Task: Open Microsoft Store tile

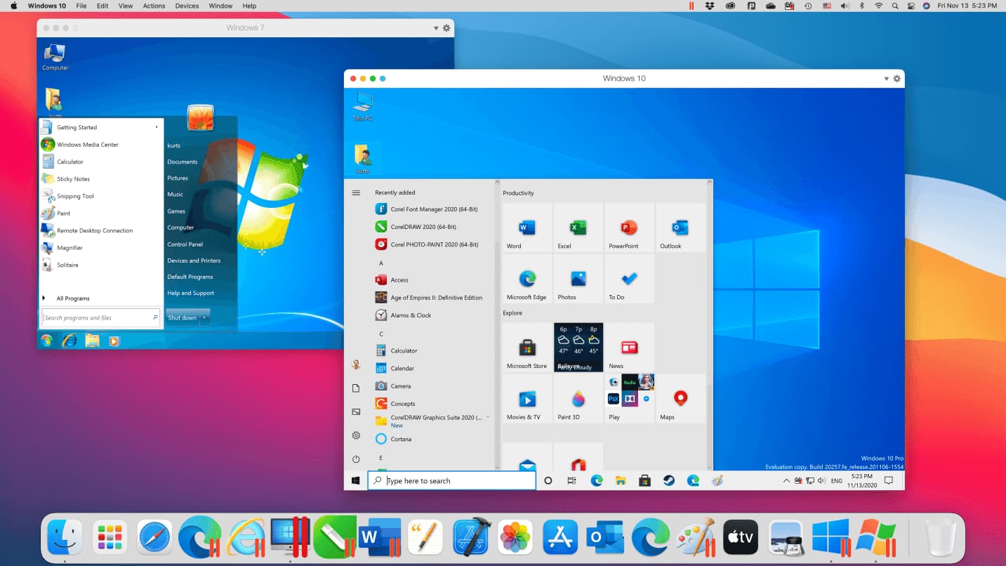Action: tap(527, 347)
